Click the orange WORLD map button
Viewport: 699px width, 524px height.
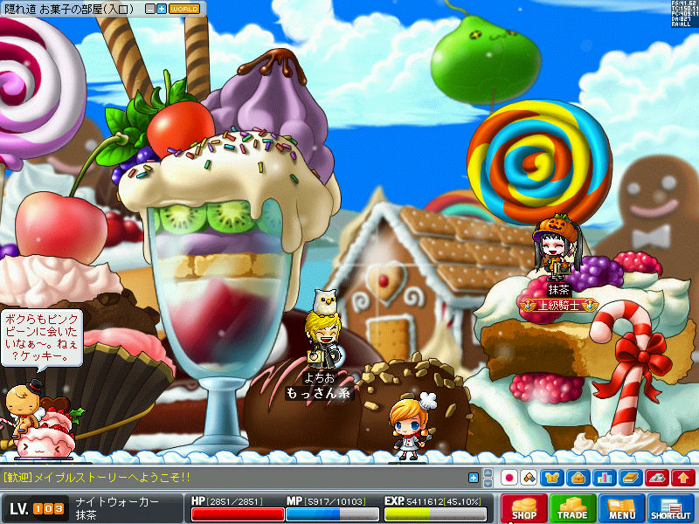click(184, 9)
